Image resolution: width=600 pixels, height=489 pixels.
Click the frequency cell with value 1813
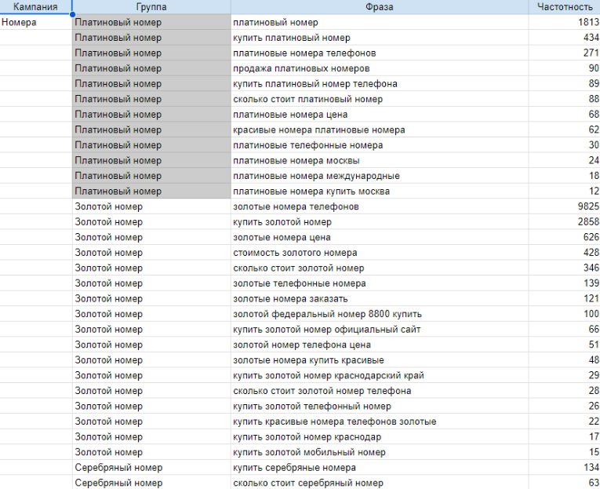point(564,23)
